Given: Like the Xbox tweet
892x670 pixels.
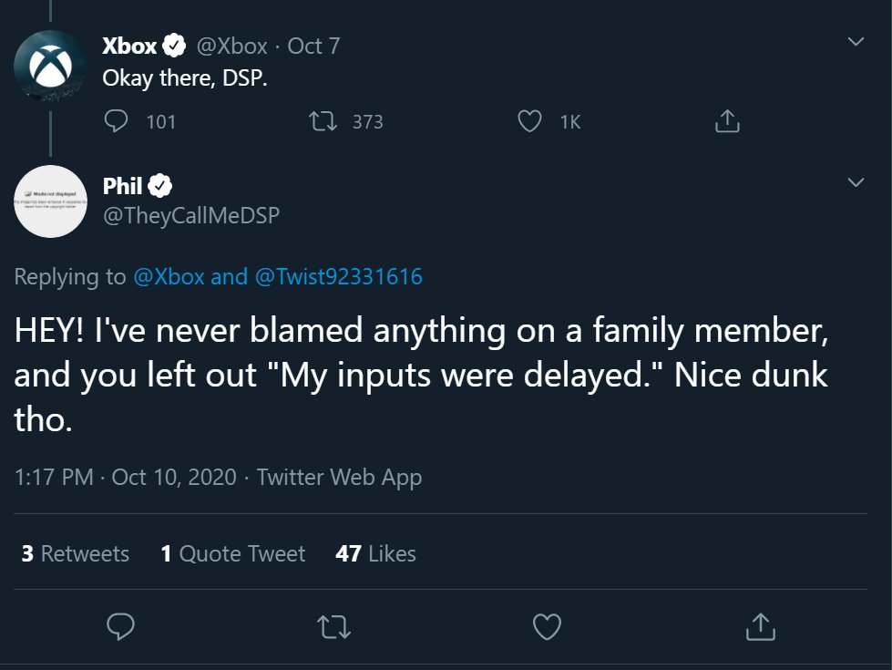Looking at the screenshot, I should (530, 121).
